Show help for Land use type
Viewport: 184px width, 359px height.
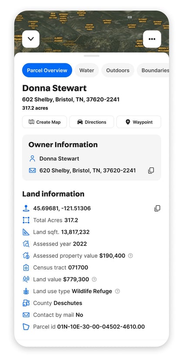(x=117, y=291)
